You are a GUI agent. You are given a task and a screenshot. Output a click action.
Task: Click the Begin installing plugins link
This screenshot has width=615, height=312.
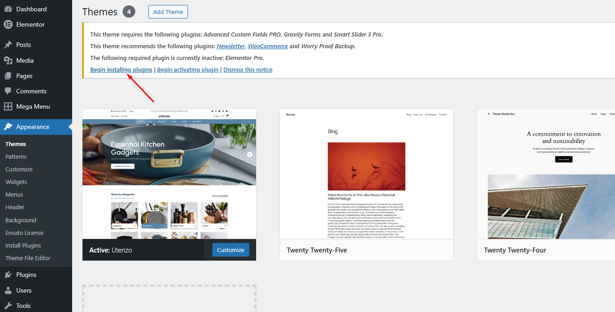point(121,69)
